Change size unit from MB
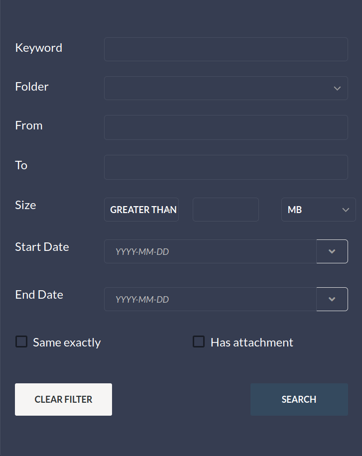 pyautogui.click(x=318, y=209)
